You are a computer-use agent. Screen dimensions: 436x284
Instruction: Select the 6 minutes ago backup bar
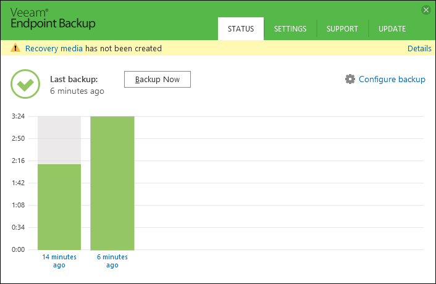(x=112, y=183)
